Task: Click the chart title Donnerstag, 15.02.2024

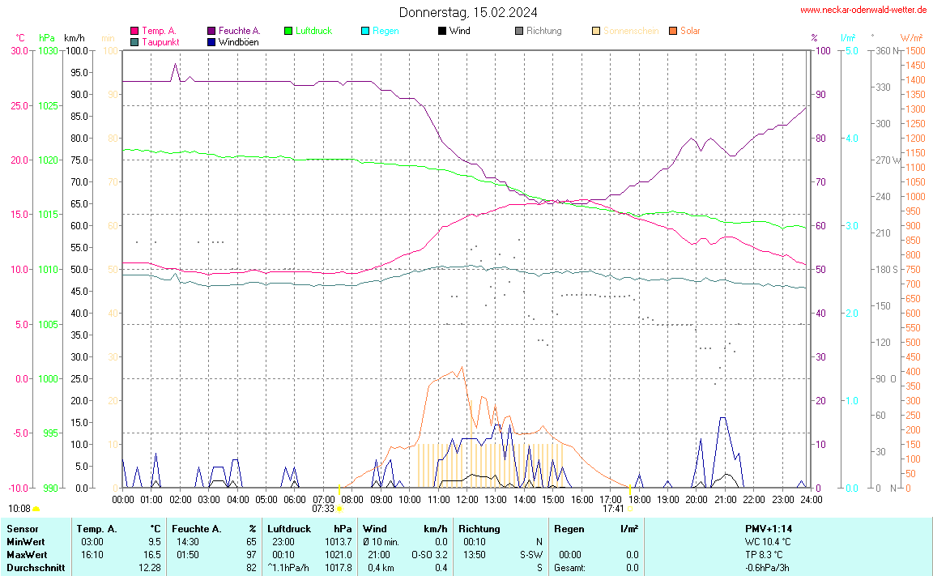Action: pyautogui.click(x=467, y=12)
